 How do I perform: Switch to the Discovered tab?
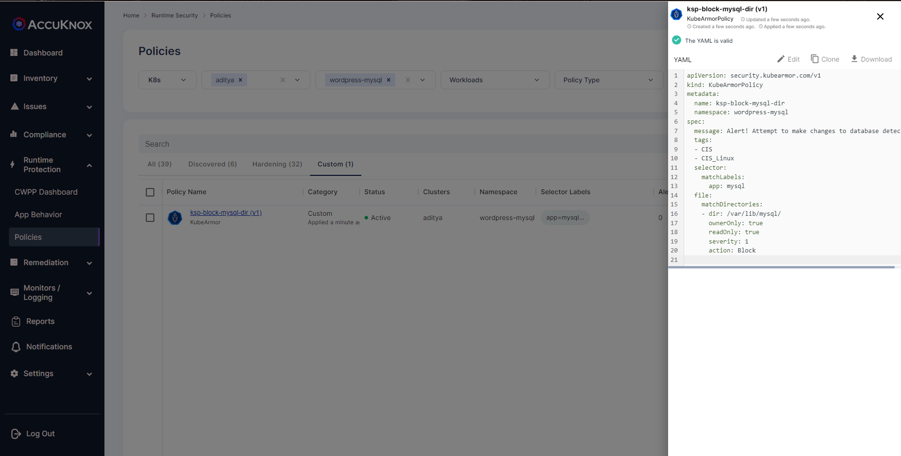[212, 164]
